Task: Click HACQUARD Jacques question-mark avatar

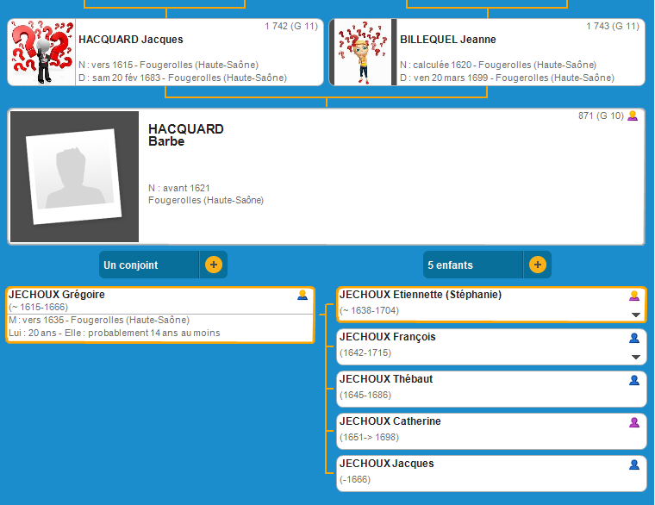Action: coord(41,53)
